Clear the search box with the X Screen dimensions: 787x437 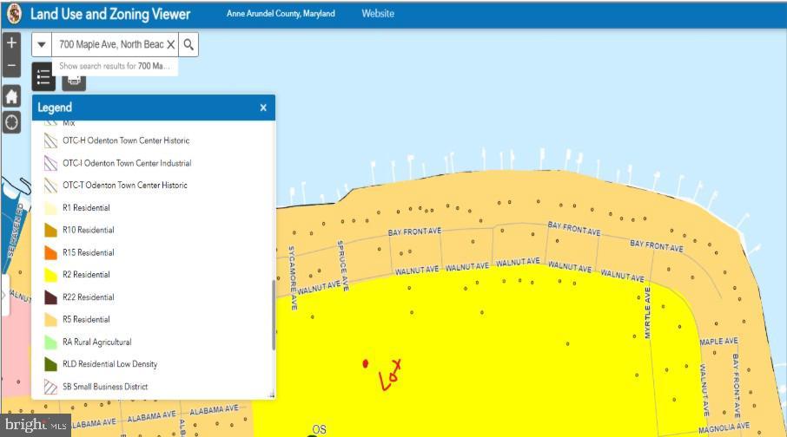pyautogui.click(x=170, y=44)
